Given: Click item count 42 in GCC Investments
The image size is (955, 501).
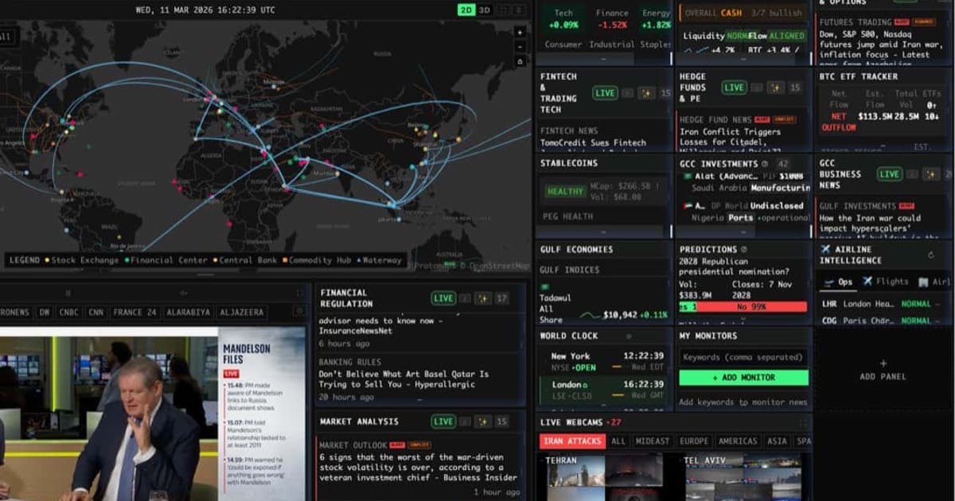Looking at the screenshot, I should click(782, 163).
